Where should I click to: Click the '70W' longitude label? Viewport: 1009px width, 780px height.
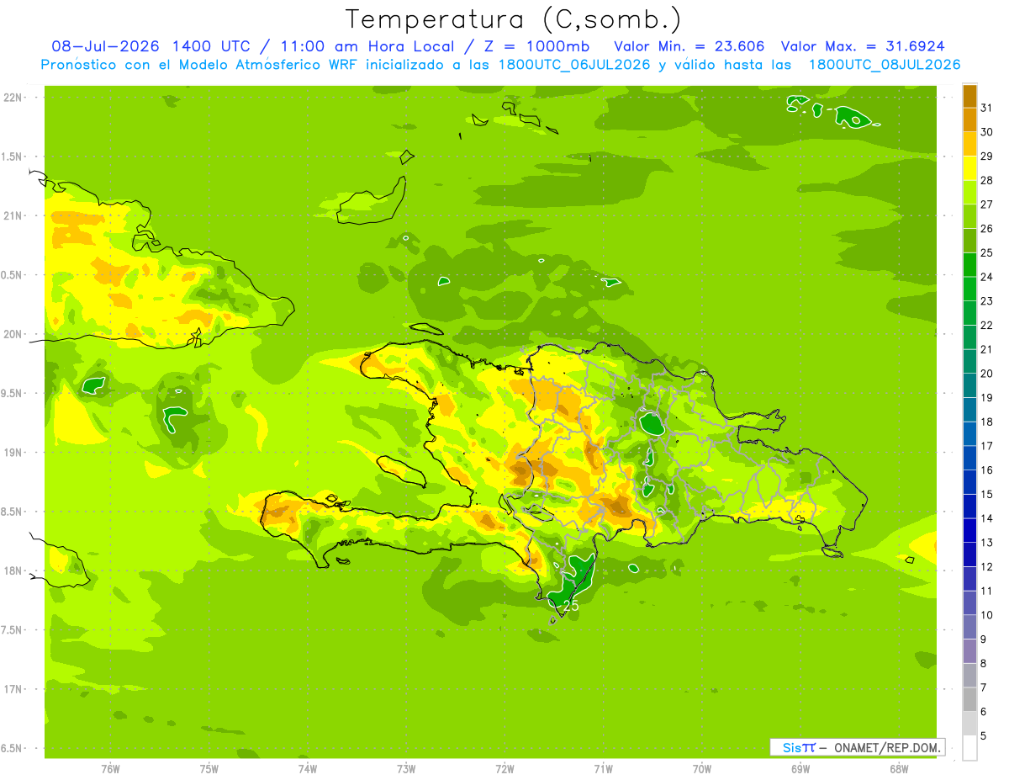coord(702,769)
